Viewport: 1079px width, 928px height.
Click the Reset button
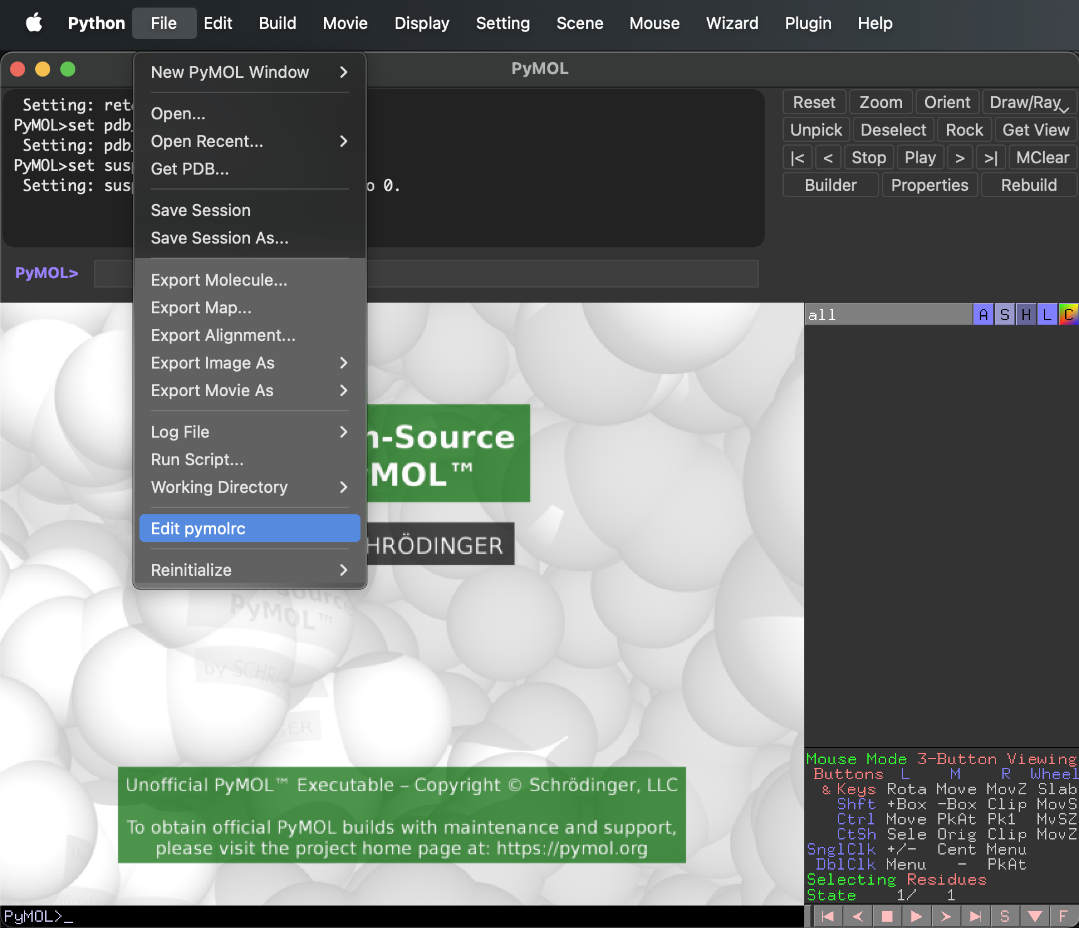(x=815, y=102)
